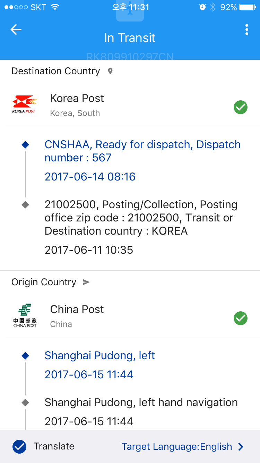Select the Shanghai Pudong, left event
Viewport: 260px width, 463px height.
[x=100, y=355]
